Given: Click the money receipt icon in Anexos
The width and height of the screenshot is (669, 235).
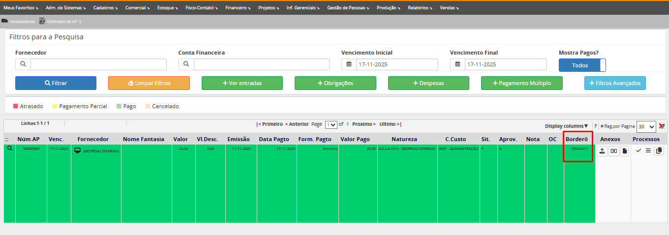Looking at the screenshot, I should tap(613, 151).
